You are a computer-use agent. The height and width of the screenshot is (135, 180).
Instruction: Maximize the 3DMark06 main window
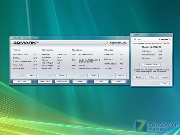coord(121,37)
